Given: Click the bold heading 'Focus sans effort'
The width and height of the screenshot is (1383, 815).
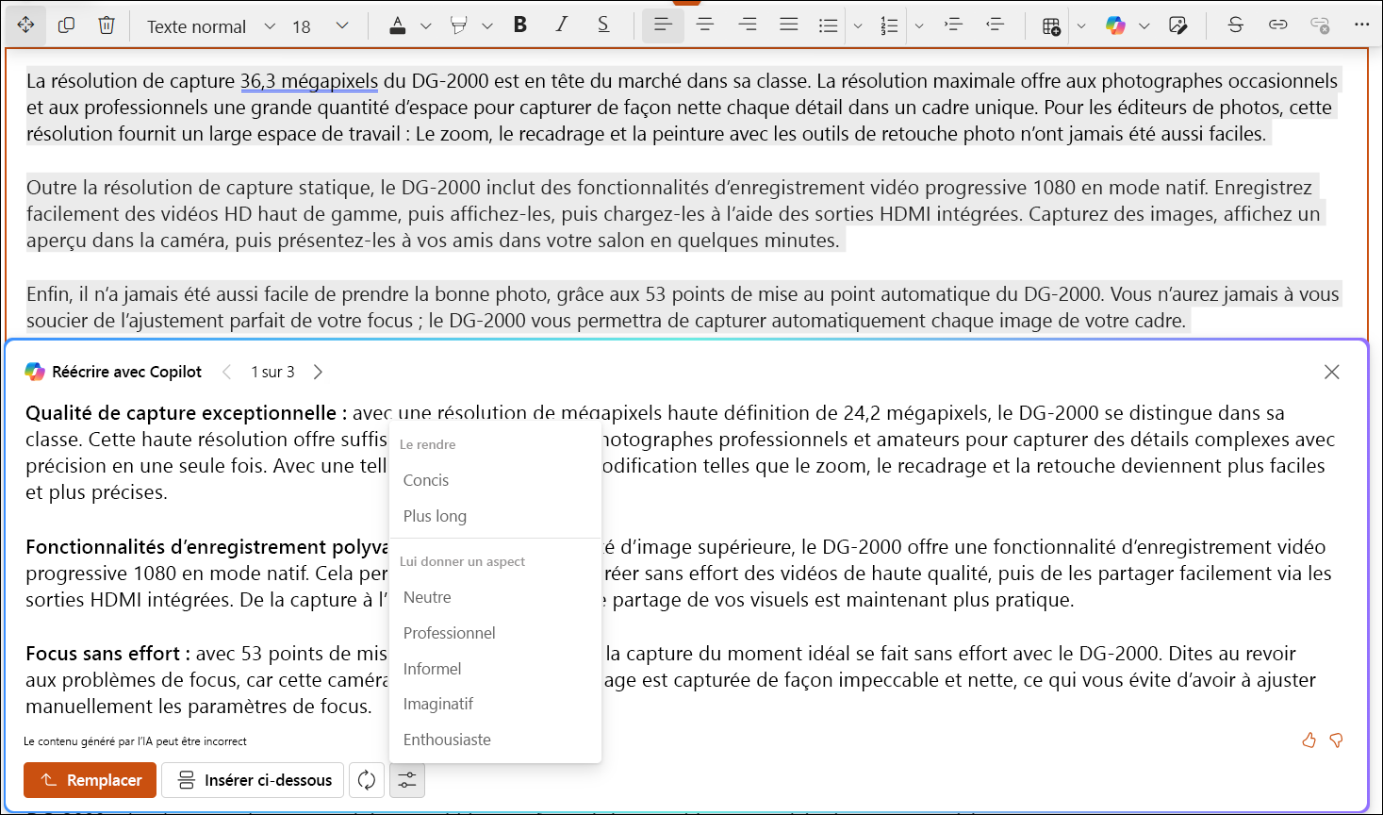Looking at the screenshot, I should coord(103,654).
